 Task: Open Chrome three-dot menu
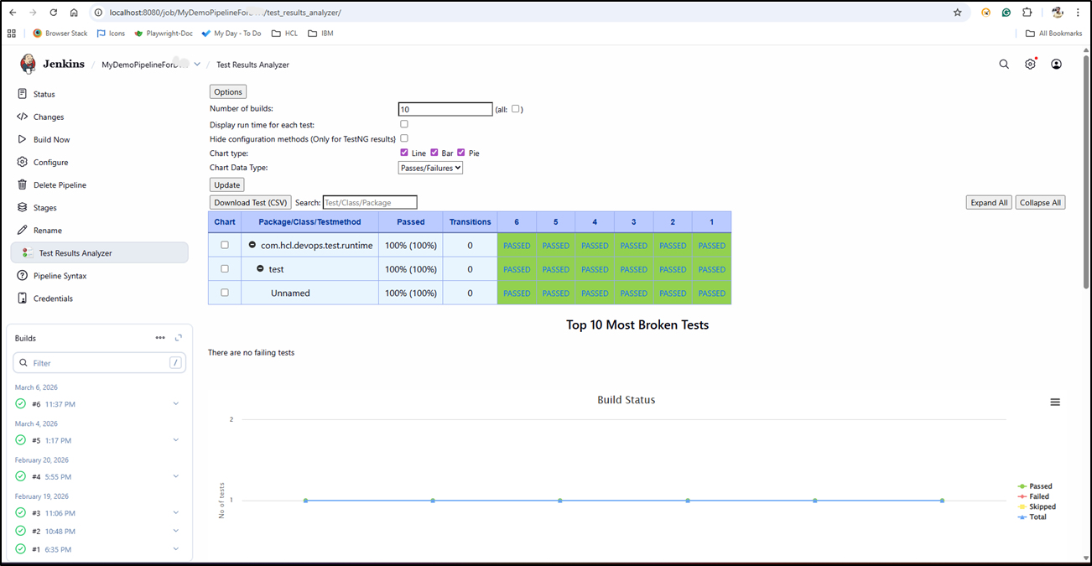pyautogui.click(x=1077, y=13)
